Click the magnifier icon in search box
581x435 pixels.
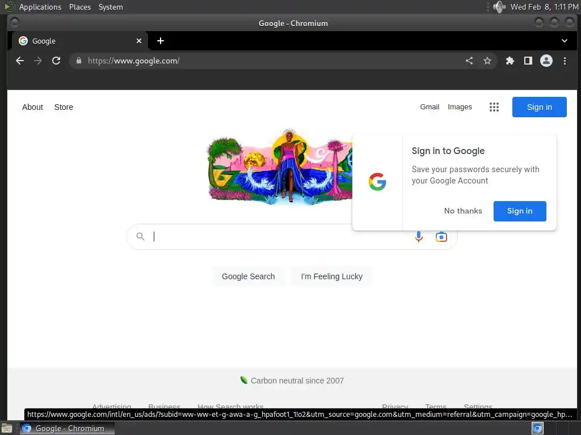tap(140, 236)
